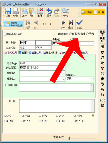
Task: Check the マーク1 checkbox
Action: click(5, 116)
